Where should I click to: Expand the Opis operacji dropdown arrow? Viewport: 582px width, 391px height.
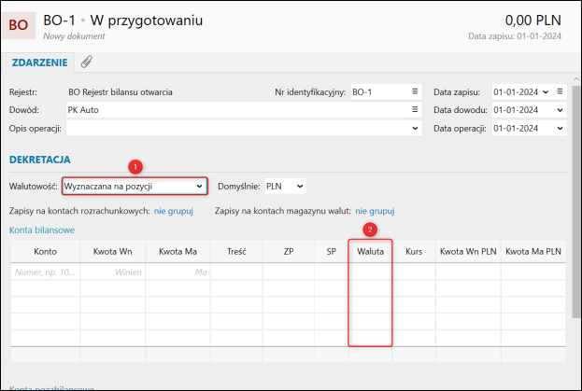pyautogui.click(x=415, y=128)
